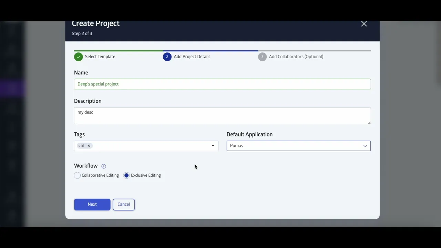Viewport: 441px width, 248px height.
Task: Click the Default Application label
Action: pos(249,134)
